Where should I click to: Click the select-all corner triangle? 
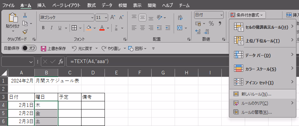(x=4, y=73)
